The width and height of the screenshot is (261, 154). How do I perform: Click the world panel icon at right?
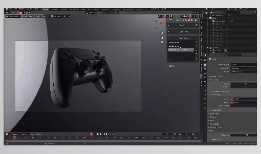pos(196,25)
